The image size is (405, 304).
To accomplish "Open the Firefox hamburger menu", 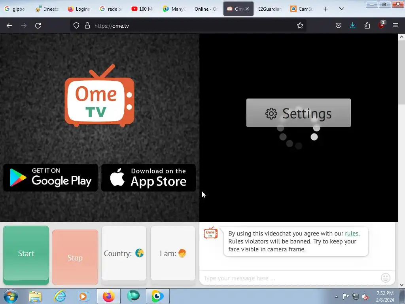I will 395,25.
